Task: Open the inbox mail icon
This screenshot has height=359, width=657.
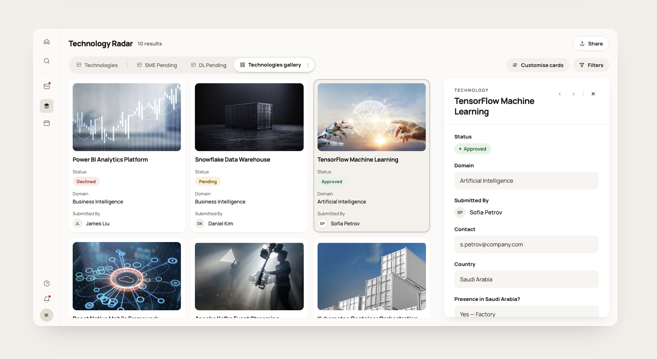Action: [47, 86]
